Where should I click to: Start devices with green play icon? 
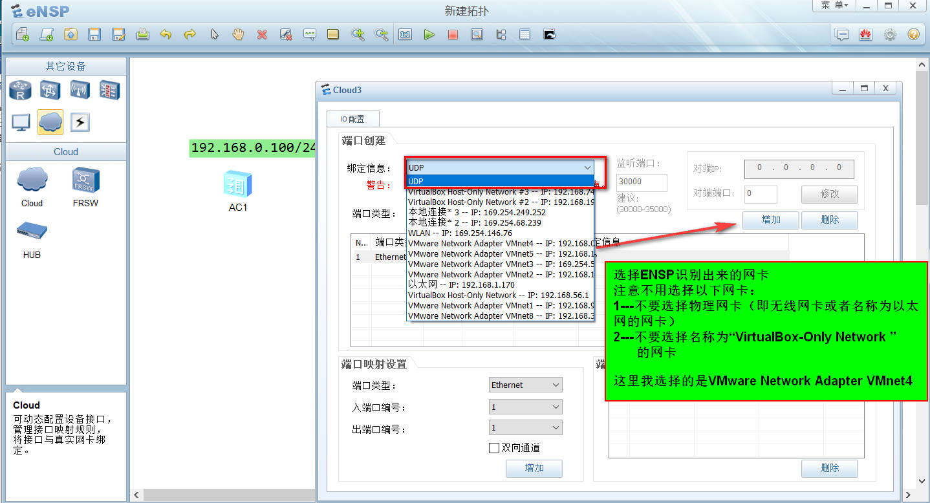(429, 34)
